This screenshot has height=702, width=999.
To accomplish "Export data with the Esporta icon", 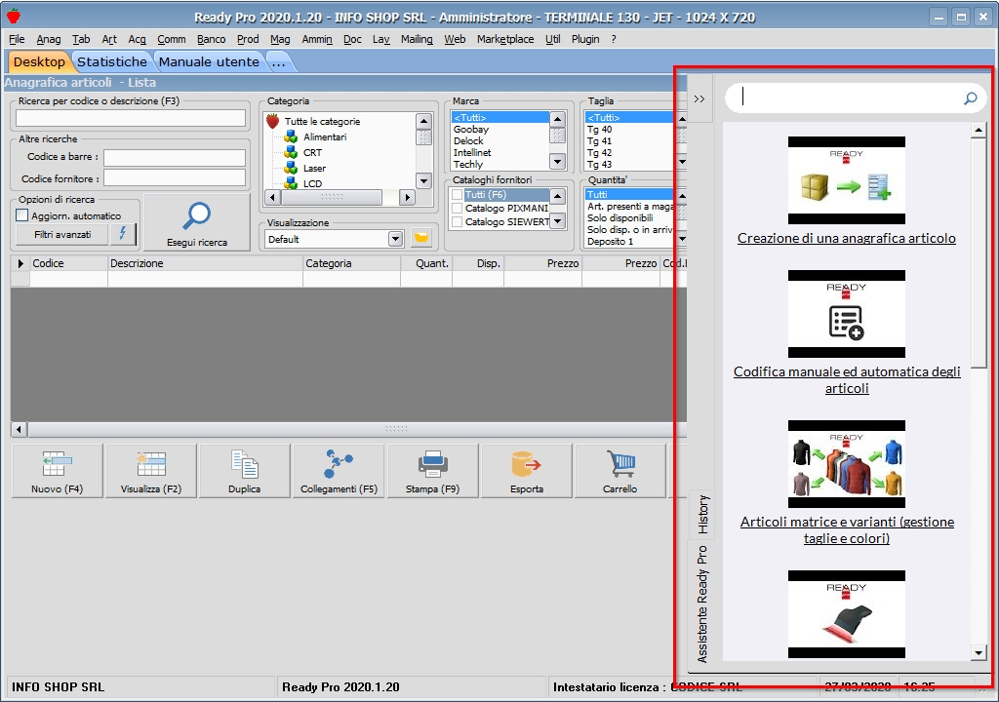I will [x=526, y=464].
